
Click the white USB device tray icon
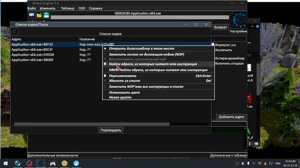[x=248, y=163]
